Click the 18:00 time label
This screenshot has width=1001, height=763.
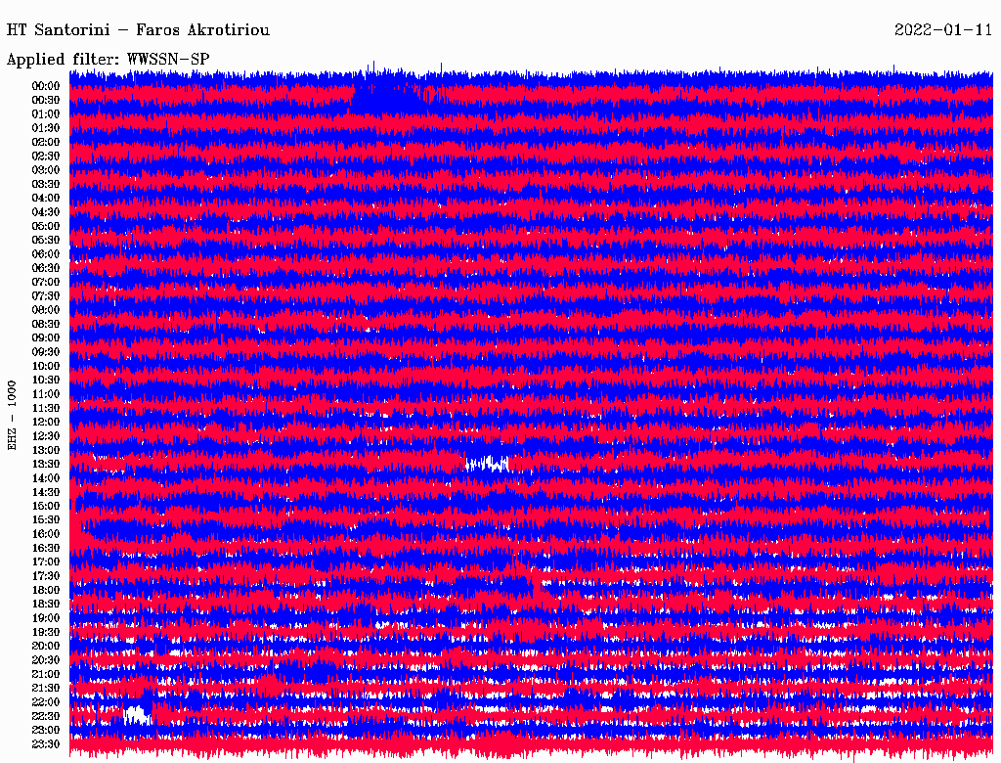point(46,590)
